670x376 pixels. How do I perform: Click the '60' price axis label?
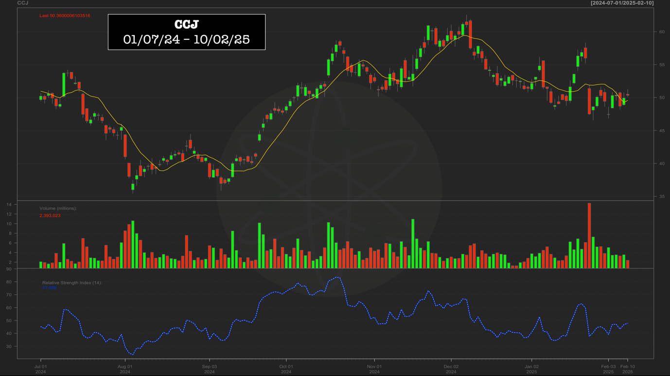[x=662, y=32]
